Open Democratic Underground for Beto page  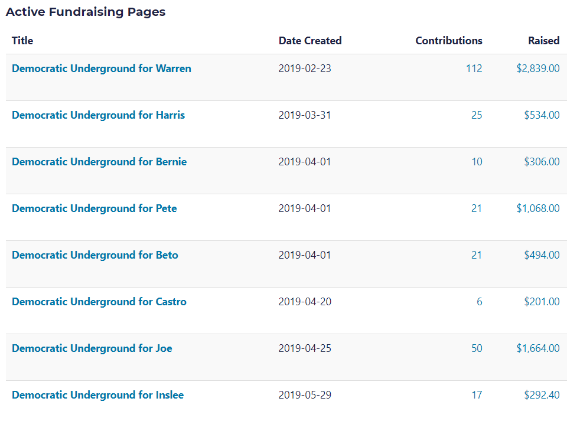click(x=95, y=255)
